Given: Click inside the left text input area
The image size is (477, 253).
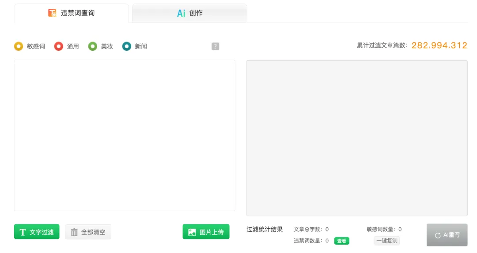Looking at the screenshot, I should coord(125,135).
